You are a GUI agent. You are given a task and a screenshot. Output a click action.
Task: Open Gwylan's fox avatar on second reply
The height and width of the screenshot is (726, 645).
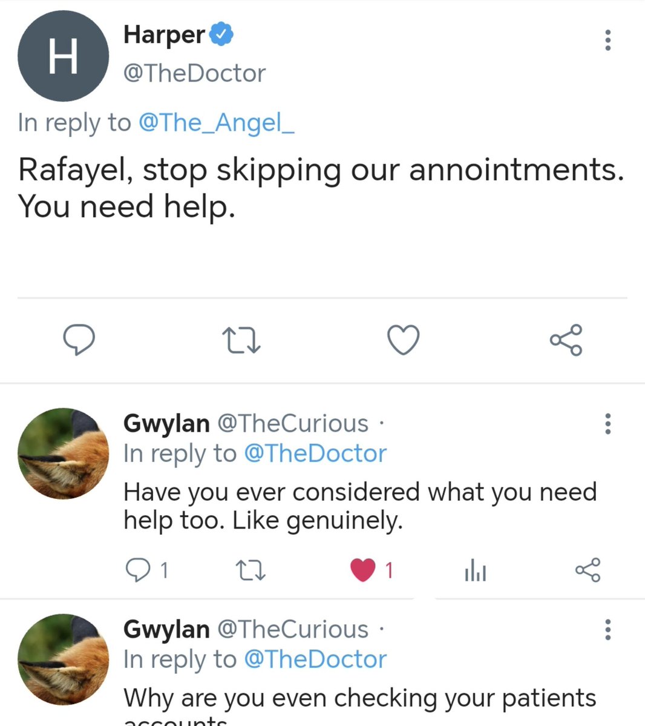coord(64,659)
